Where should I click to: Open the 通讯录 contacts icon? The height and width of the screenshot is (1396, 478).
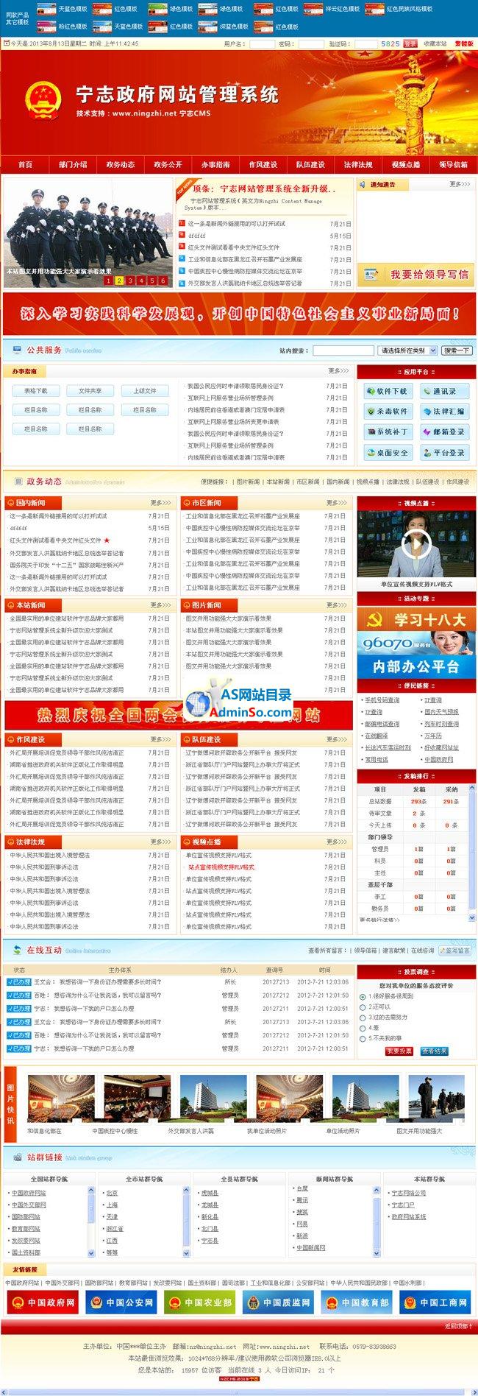444,391
